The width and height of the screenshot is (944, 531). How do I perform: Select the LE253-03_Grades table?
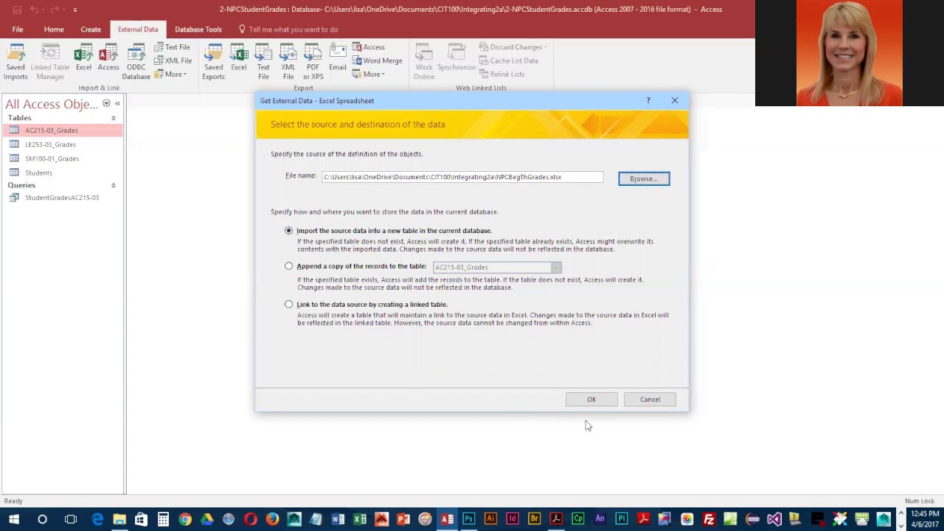coord(63,145)
